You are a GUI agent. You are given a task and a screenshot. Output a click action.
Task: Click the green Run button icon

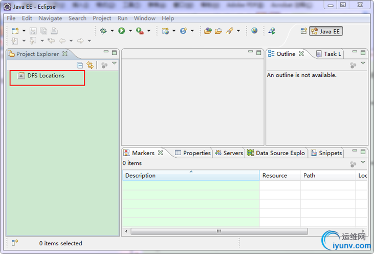click(x=122, y=31)
